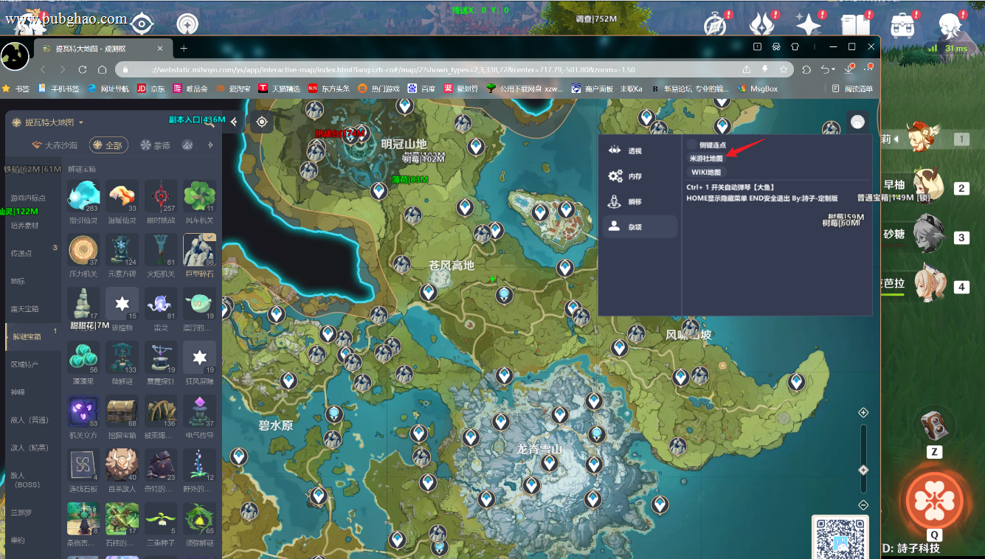Collapse the left marker panel arrow

(x=234, y=122)
